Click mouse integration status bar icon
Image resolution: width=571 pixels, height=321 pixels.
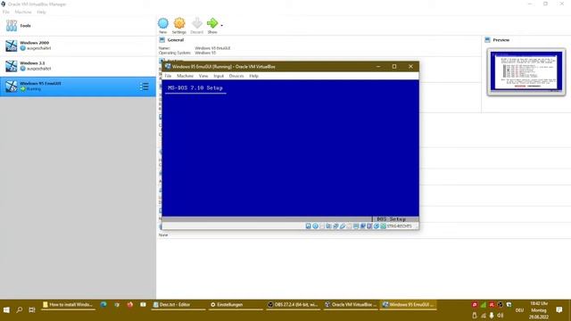click(x=377, y=226)
